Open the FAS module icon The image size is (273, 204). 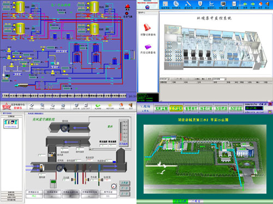(x=42, y=106)
